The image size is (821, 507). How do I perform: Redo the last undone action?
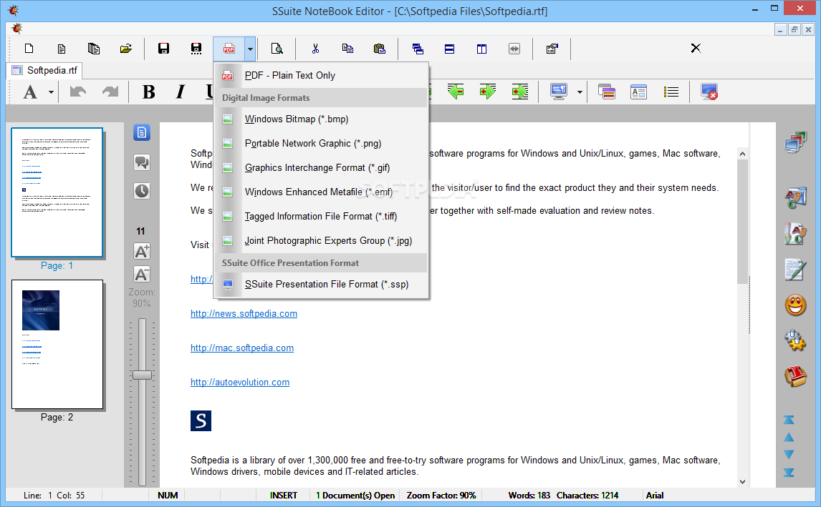(x=110, y=92)
